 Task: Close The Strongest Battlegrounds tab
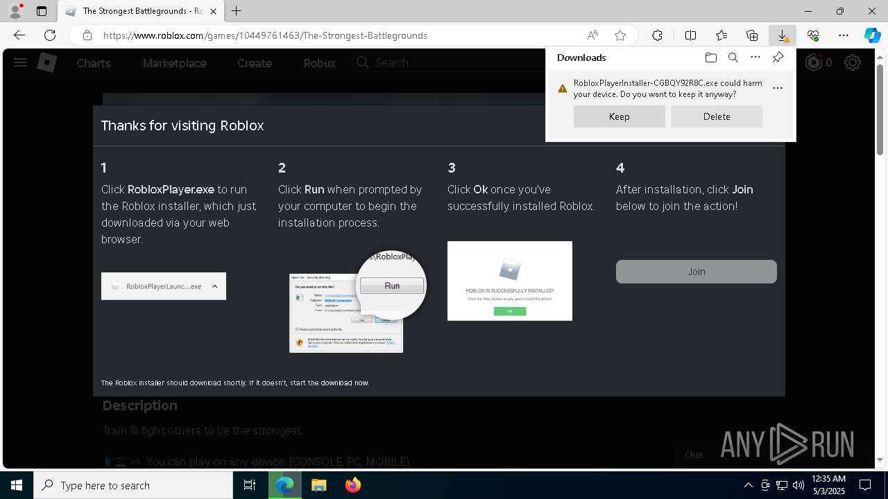coord(214,11)
